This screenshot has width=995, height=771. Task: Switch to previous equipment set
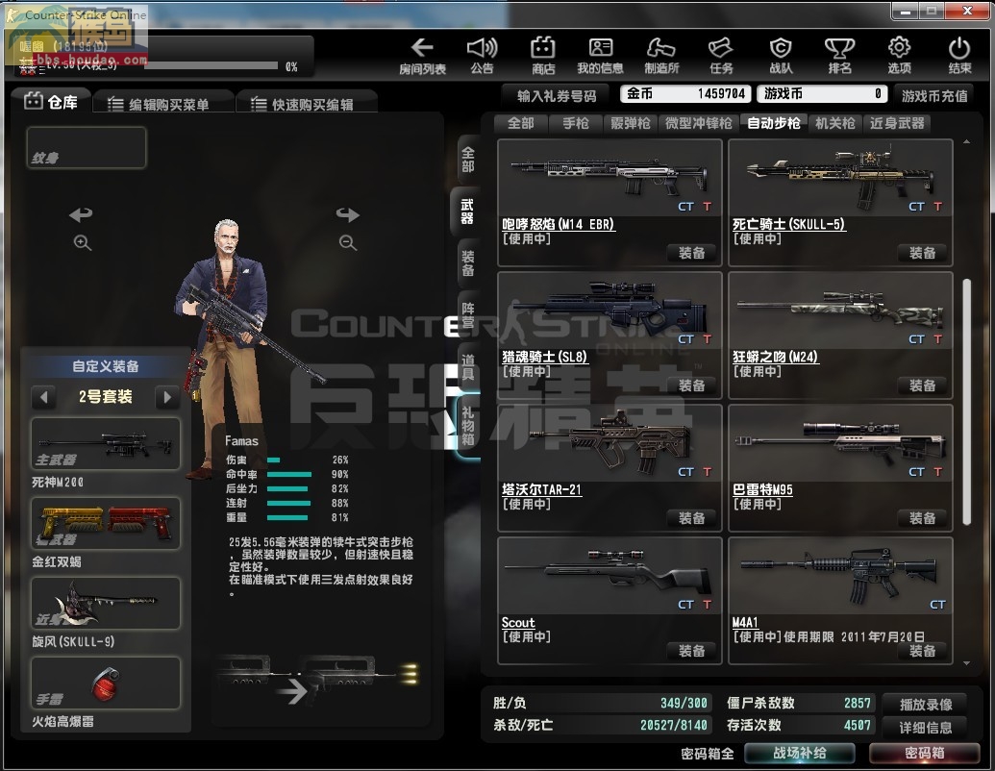click(44, 397)
